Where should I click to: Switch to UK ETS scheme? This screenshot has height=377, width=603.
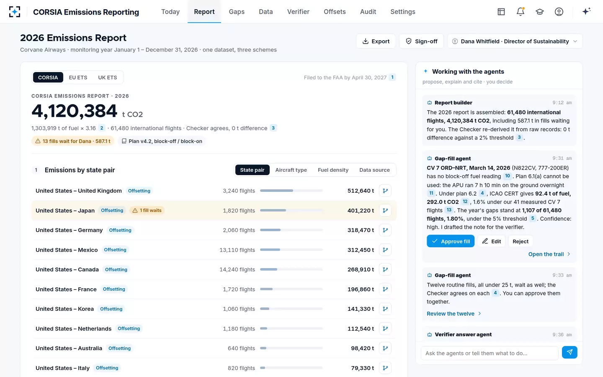click(x=108, y=77)
